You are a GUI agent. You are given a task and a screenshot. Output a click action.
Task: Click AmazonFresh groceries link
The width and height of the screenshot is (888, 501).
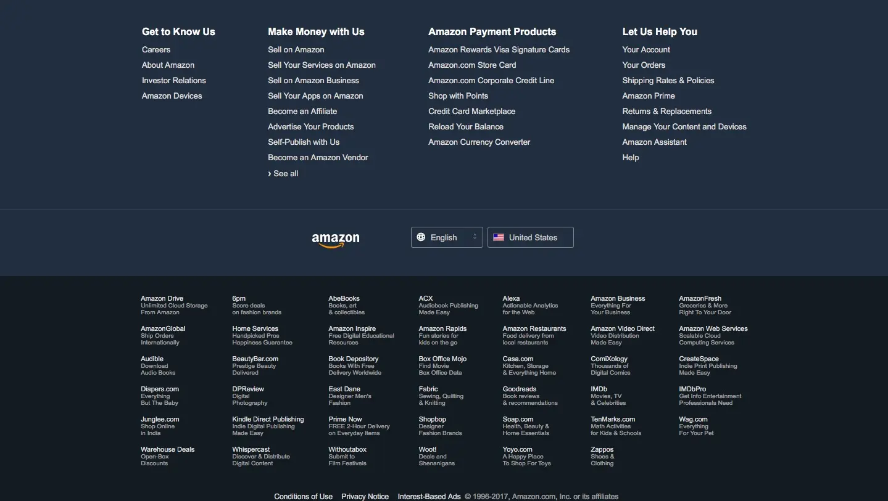[x=705, y=305]
